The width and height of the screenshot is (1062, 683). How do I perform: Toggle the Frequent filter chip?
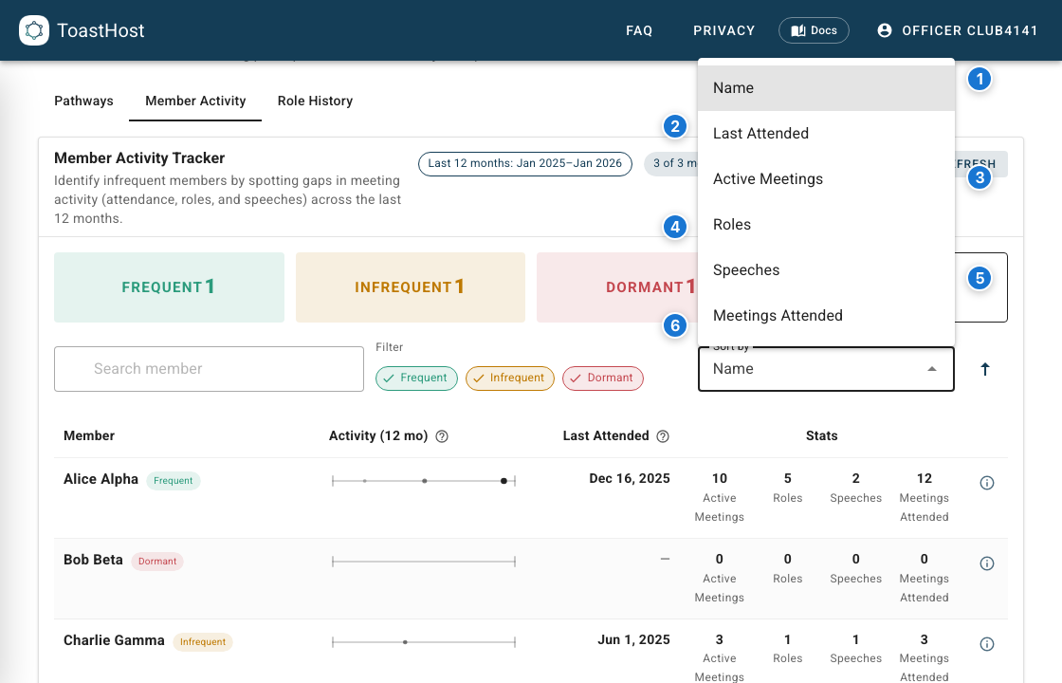click(x=416, y=378)
